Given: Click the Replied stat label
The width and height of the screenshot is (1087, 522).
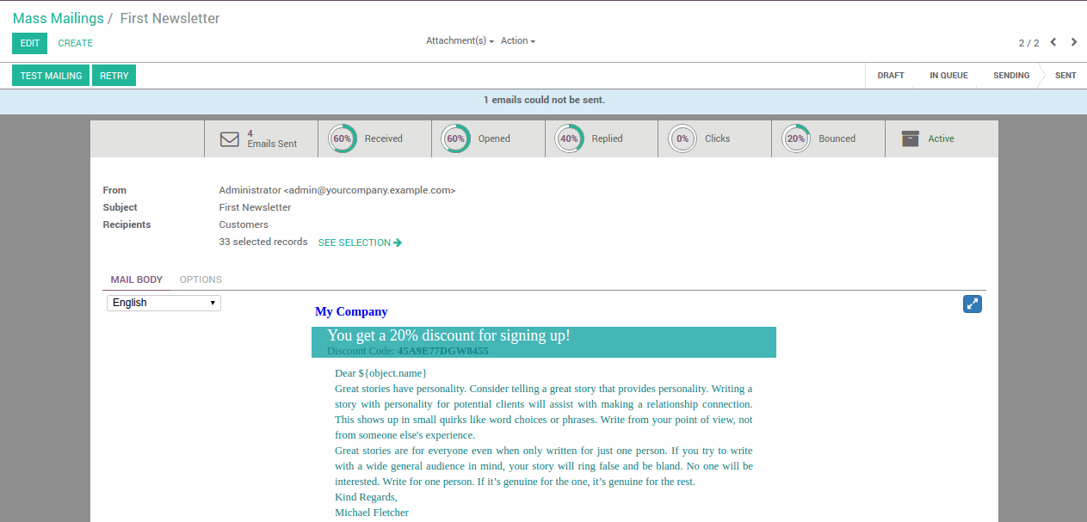Looking at the screenshot, I should [607, 138].
